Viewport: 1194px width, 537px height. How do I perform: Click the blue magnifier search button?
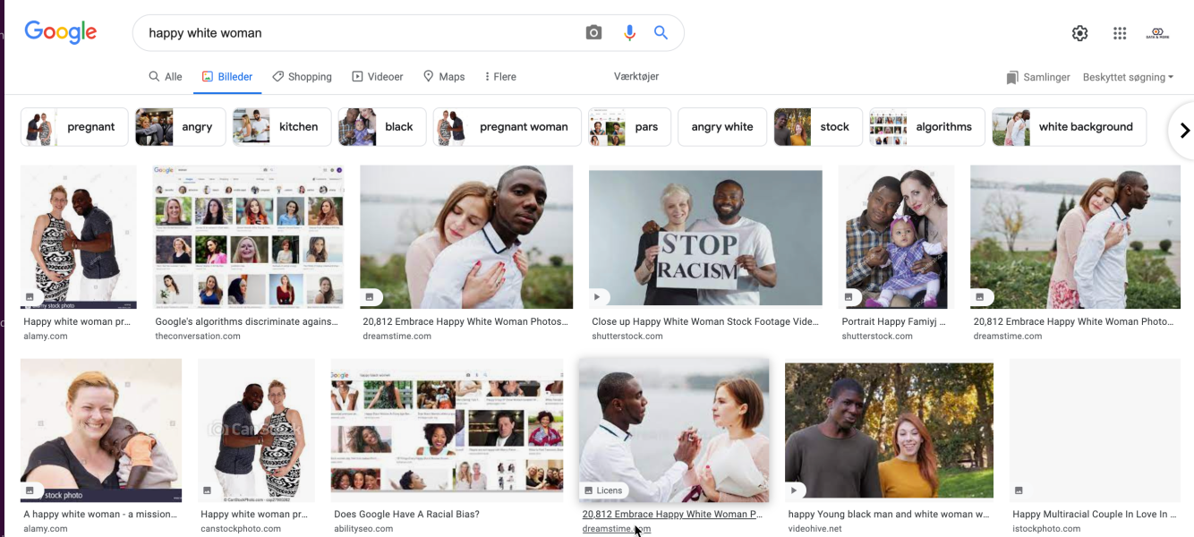pyautogui.click(x=661, y=33)
